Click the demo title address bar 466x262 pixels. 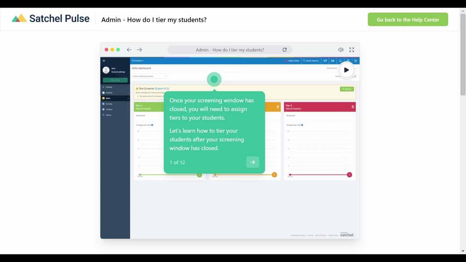coord(230,50)
